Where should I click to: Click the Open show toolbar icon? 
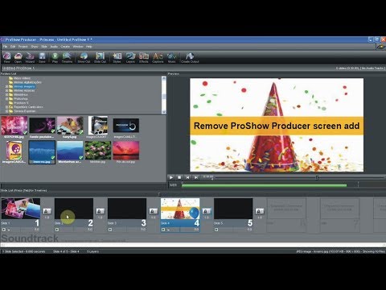coord(18,56)
